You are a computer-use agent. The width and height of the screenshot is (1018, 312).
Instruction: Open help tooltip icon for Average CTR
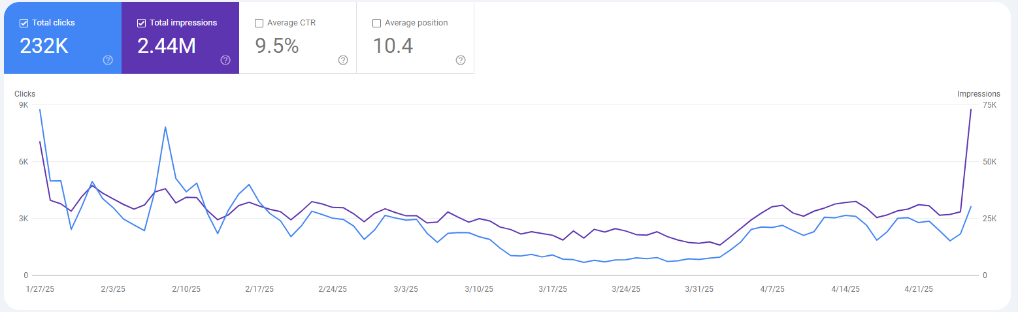343,60
